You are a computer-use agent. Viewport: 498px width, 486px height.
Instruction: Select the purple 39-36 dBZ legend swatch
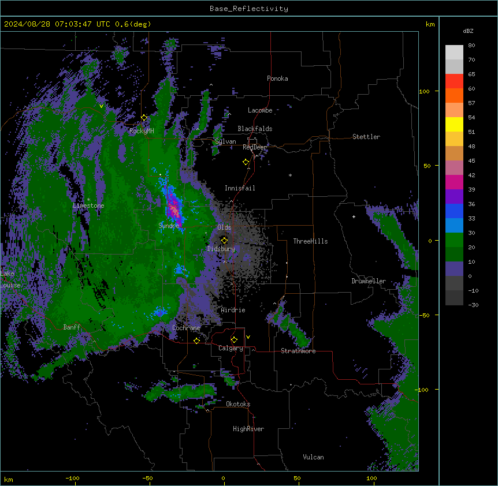454,197
